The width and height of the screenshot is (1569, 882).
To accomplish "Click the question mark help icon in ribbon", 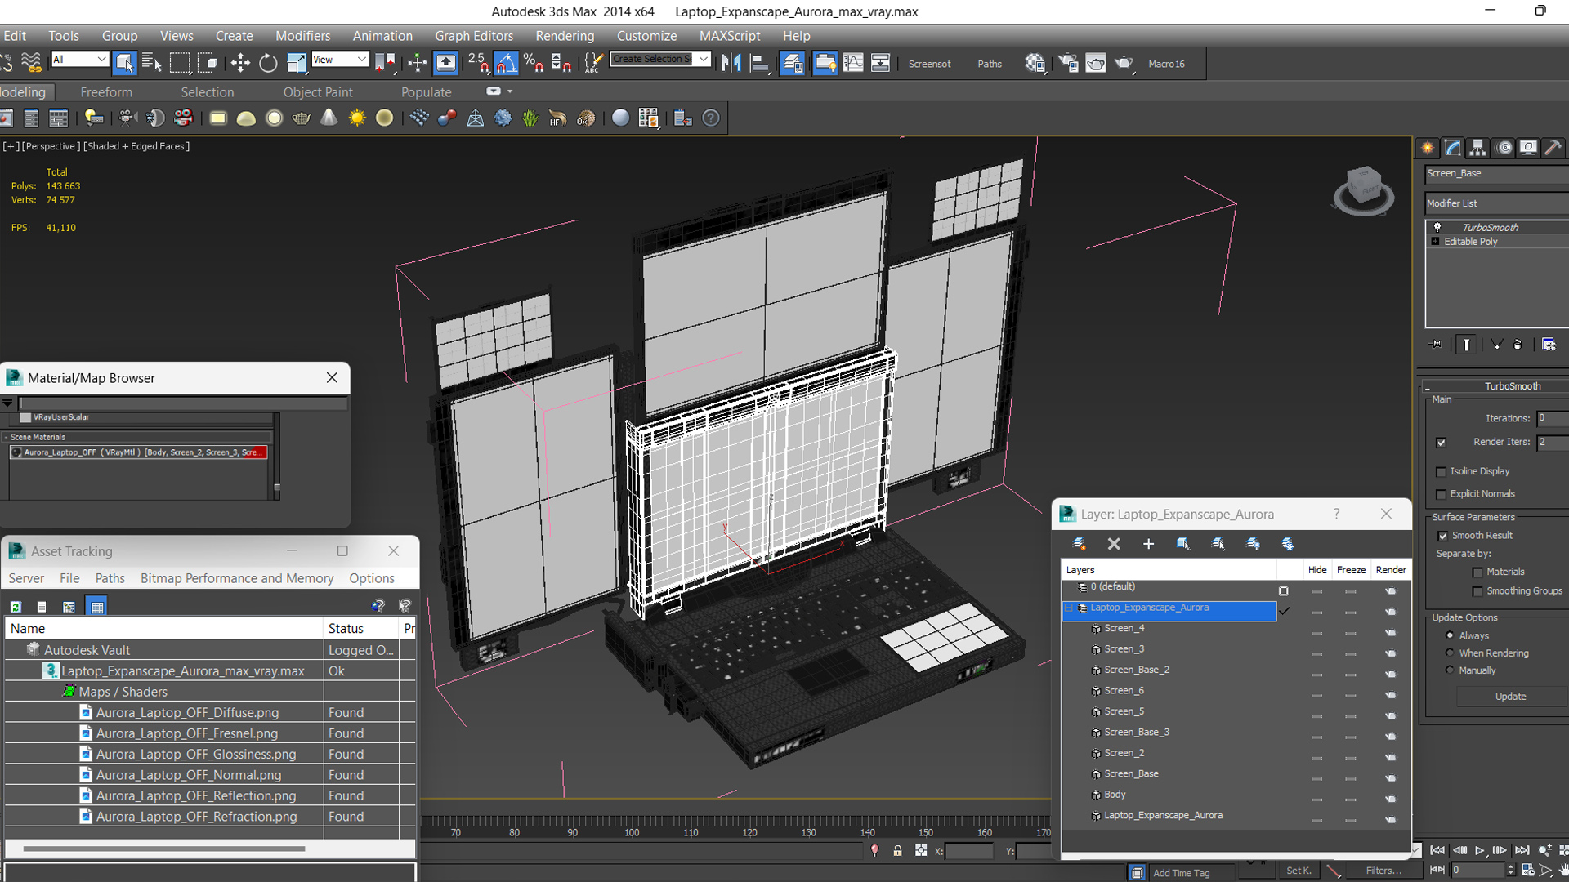I will pyautogui.click(x=712, y=118).
